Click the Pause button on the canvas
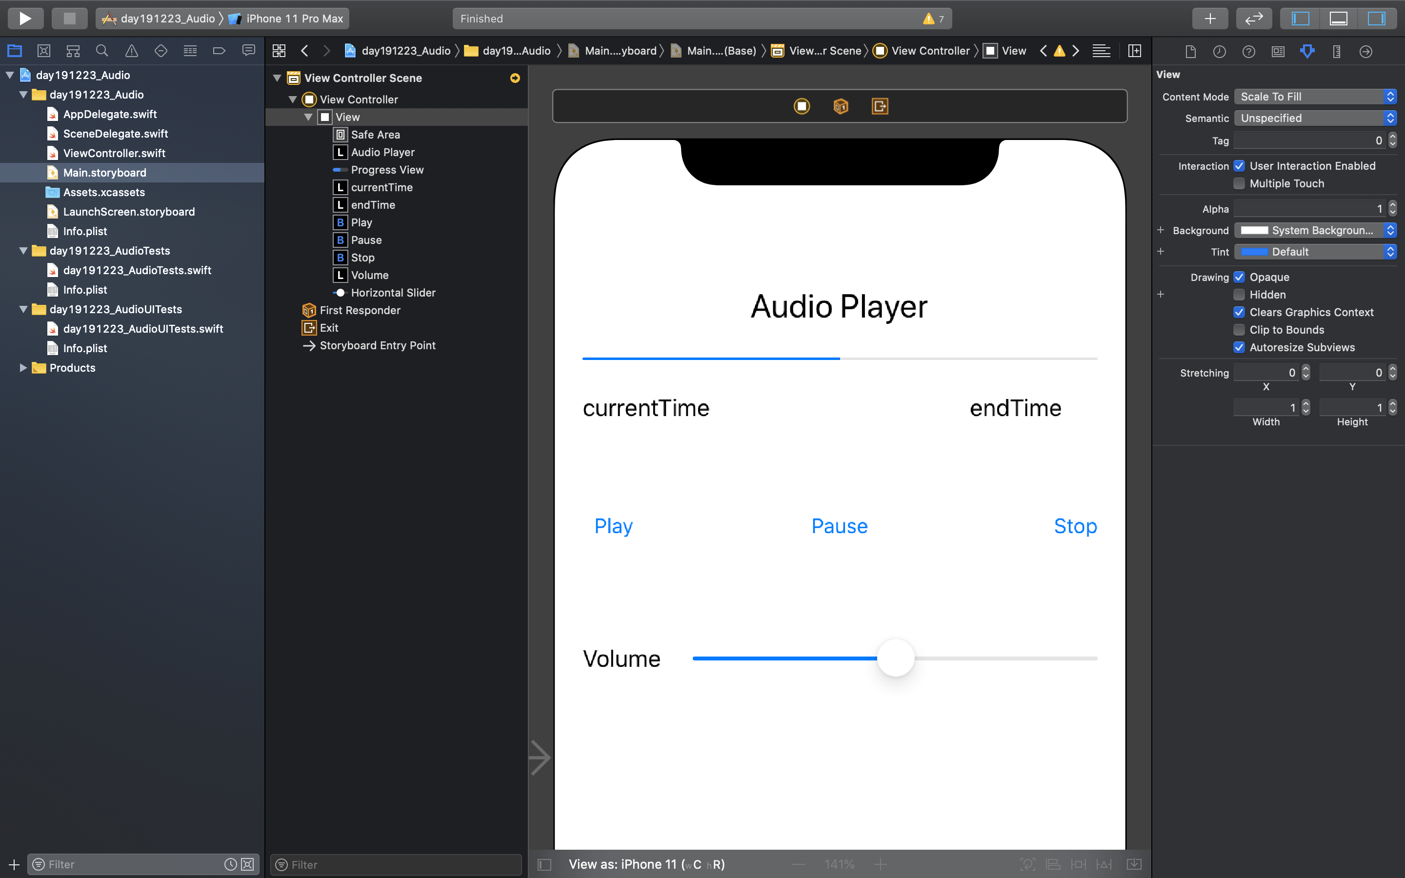 point(839,526)
